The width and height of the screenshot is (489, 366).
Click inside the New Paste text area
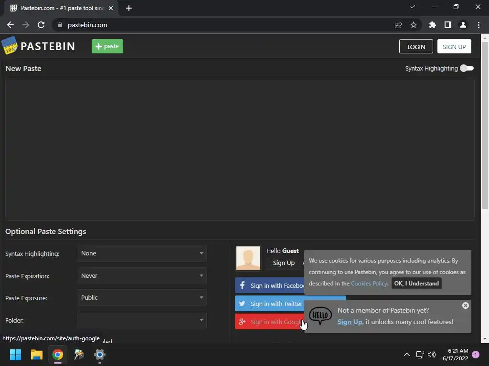click(x=240, y=149)
